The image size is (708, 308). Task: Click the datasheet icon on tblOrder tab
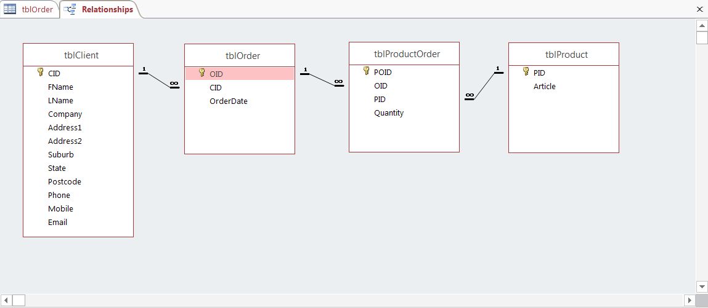tap(10, 9)
